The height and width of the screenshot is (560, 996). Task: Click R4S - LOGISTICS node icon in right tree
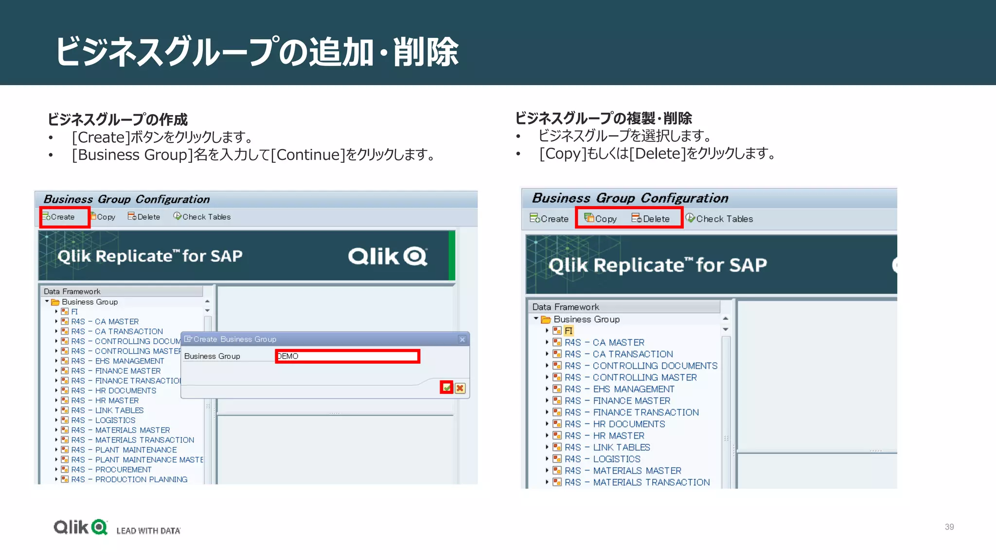[x=557, y=459]
